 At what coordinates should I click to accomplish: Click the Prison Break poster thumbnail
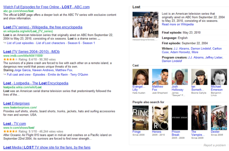point(180,118)
